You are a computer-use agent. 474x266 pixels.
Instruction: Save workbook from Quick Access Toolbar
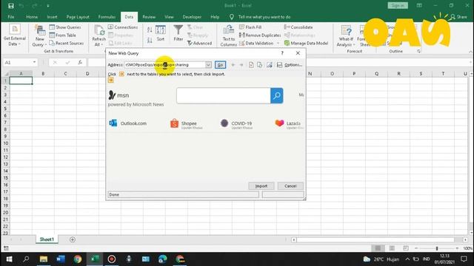(x=11, y=5)
